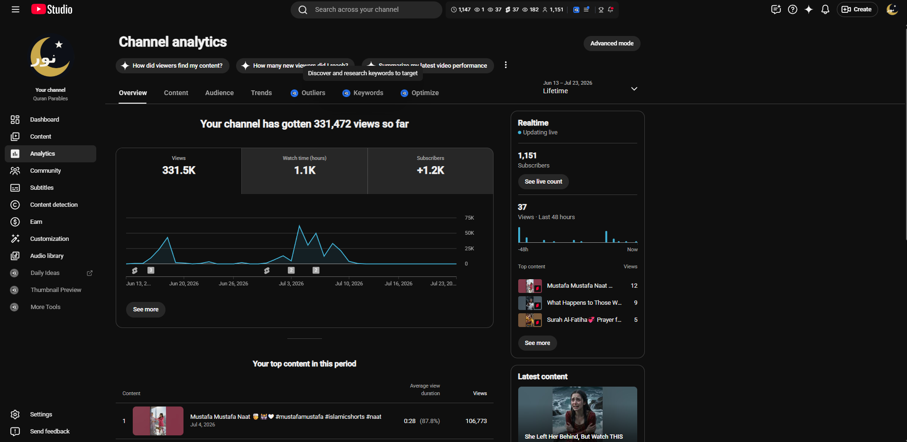Viewport: 907px width, 442px height.
Task: Open the Surah Al-Fatiha realtime video row
Action: point(577,320)
